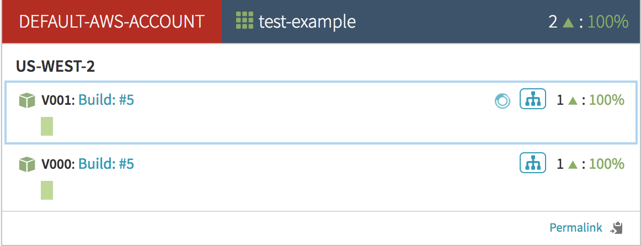Copy permalink using the clipboard icon
This screenshot has width=641, height=246.
click(x=617, y=227)
